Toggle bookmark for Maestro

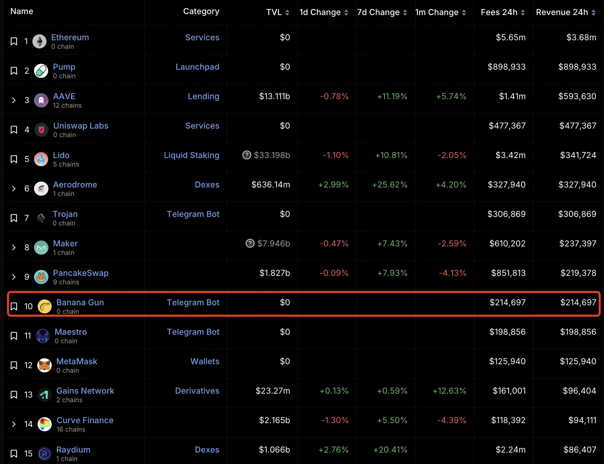(14, 336)
